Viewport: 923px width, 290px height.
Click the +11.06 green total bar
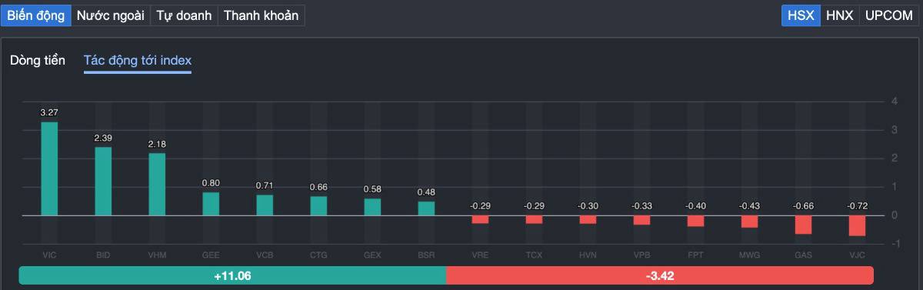pos(232,275)
